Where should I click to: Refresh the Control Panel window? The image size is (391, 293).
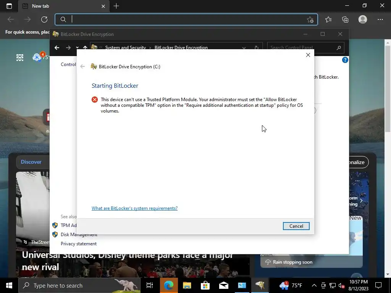(256, 48)
